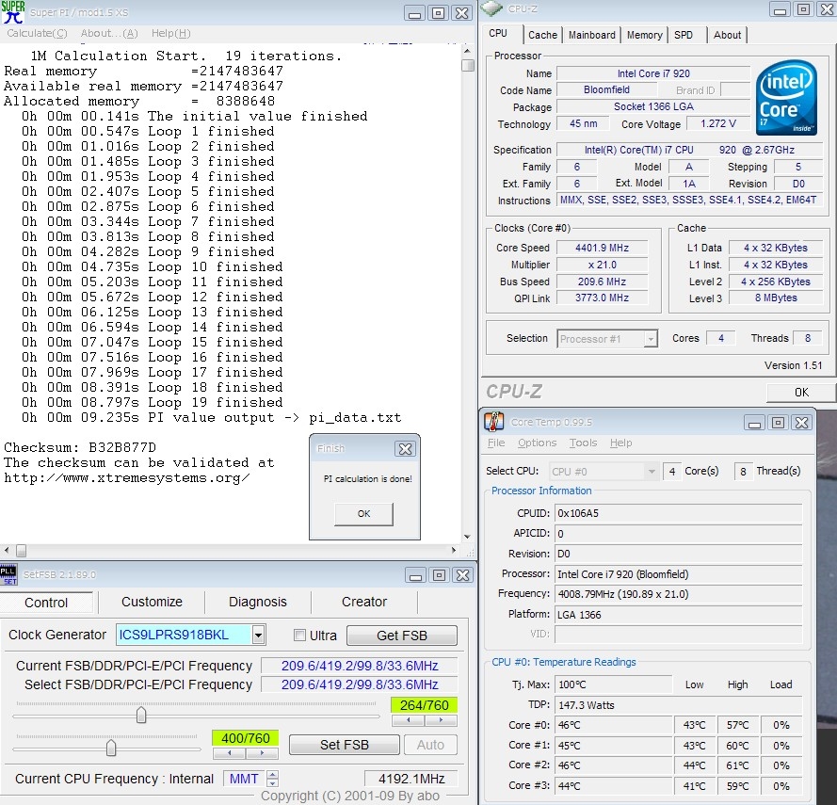
Task: Select the Diagnosis tab in SetFSB
Action: 257,603
